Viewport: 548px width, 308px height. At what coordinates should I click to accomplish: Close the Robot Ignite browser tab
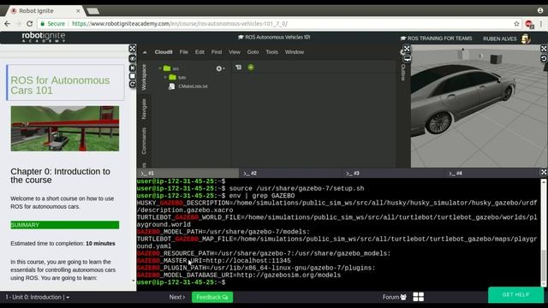pyautogui.click(x=78, y=11)
